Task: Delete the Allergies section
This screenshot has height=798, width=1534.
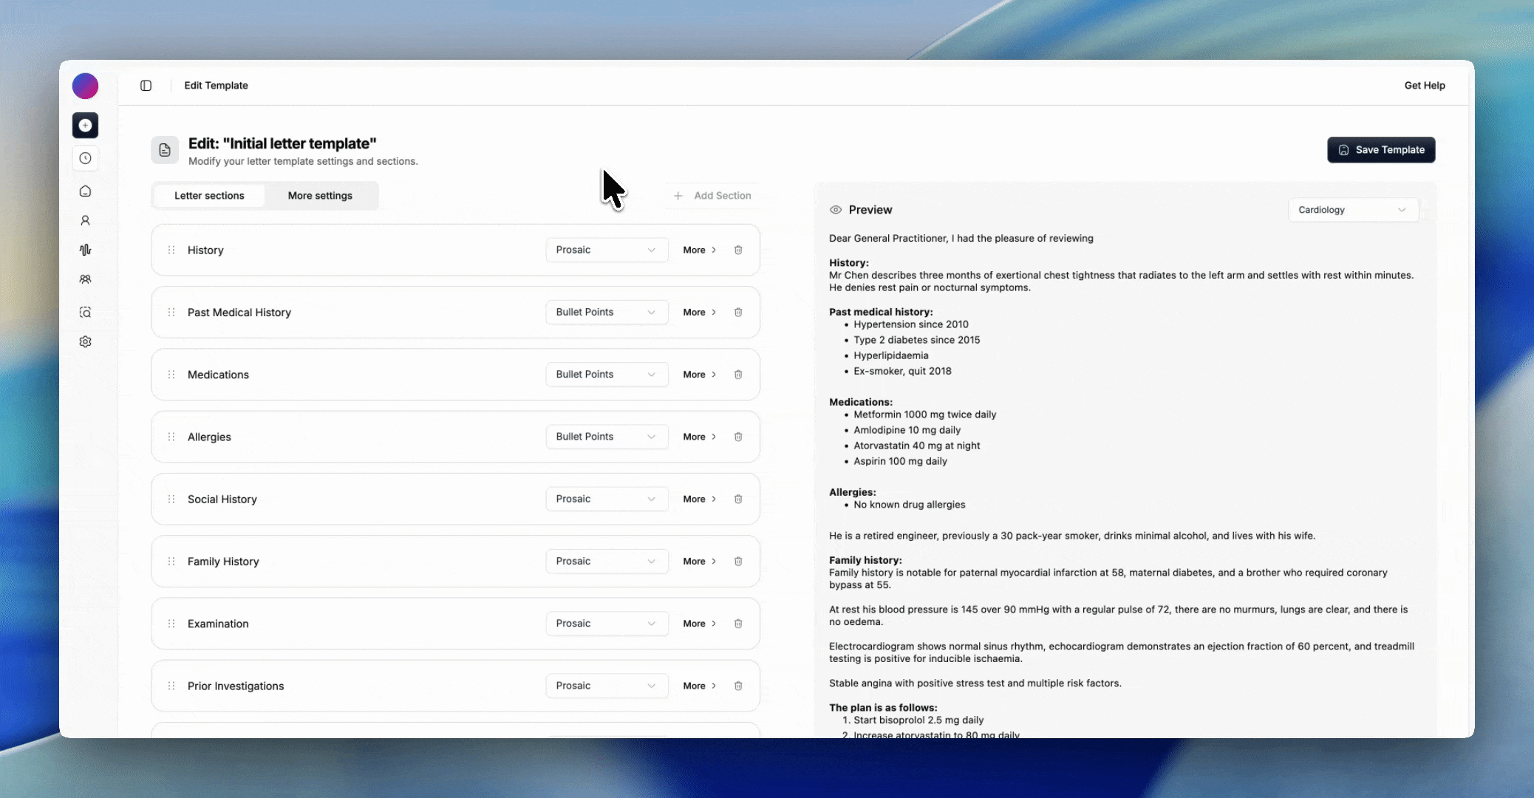Action: tap(738, 437)
